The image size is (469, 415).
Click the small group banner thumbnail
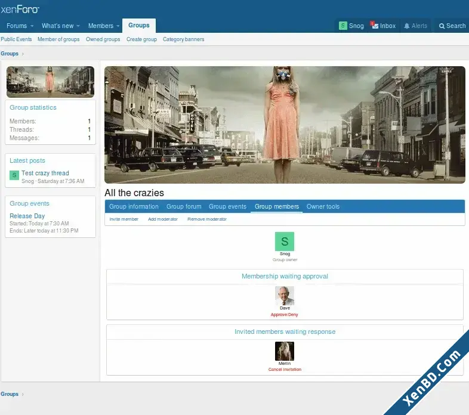tap(50, 82)
